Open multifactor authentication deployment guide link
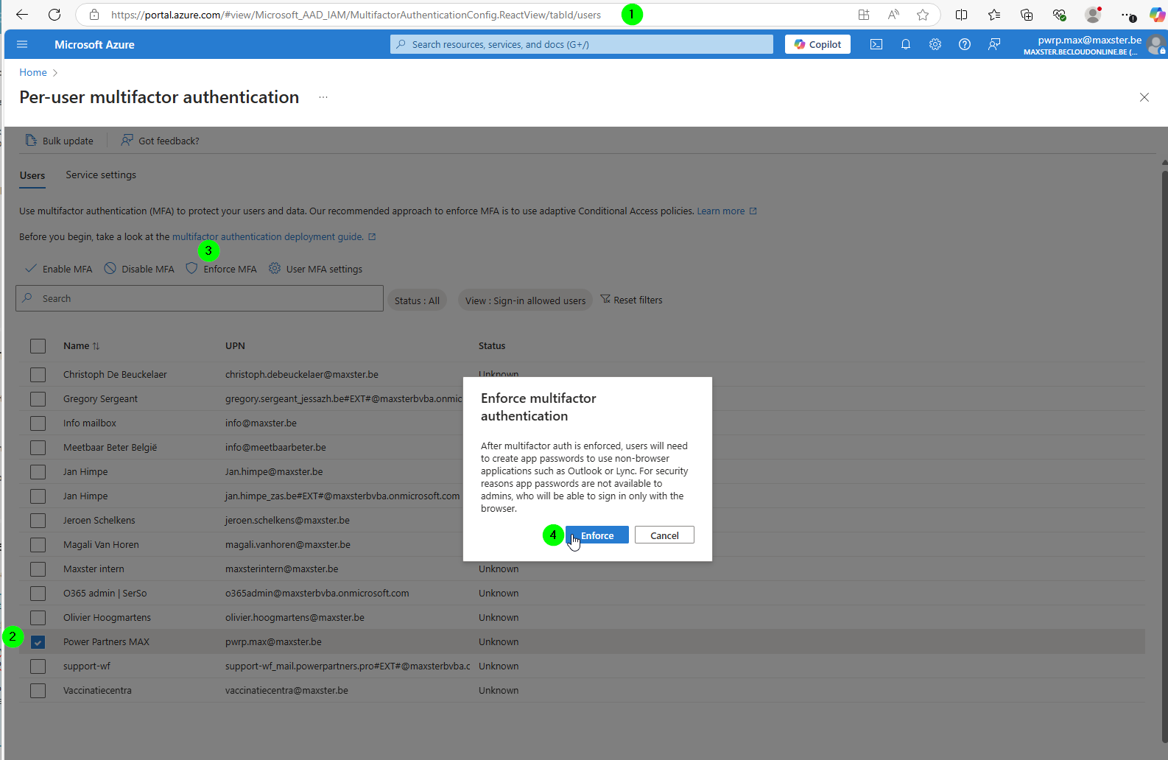 tap(274, 236)
